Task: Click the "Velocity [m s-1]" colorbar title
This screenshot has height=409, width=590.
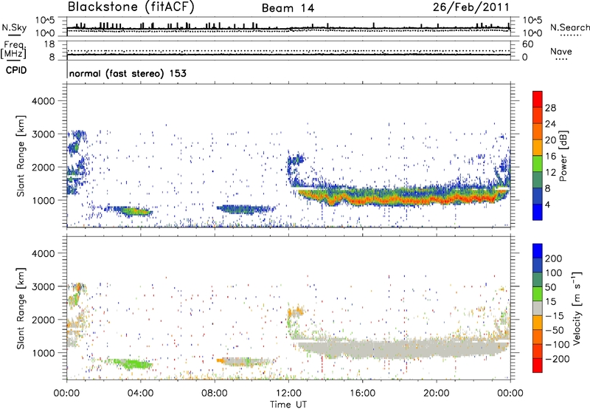Action: pos(577,308)
